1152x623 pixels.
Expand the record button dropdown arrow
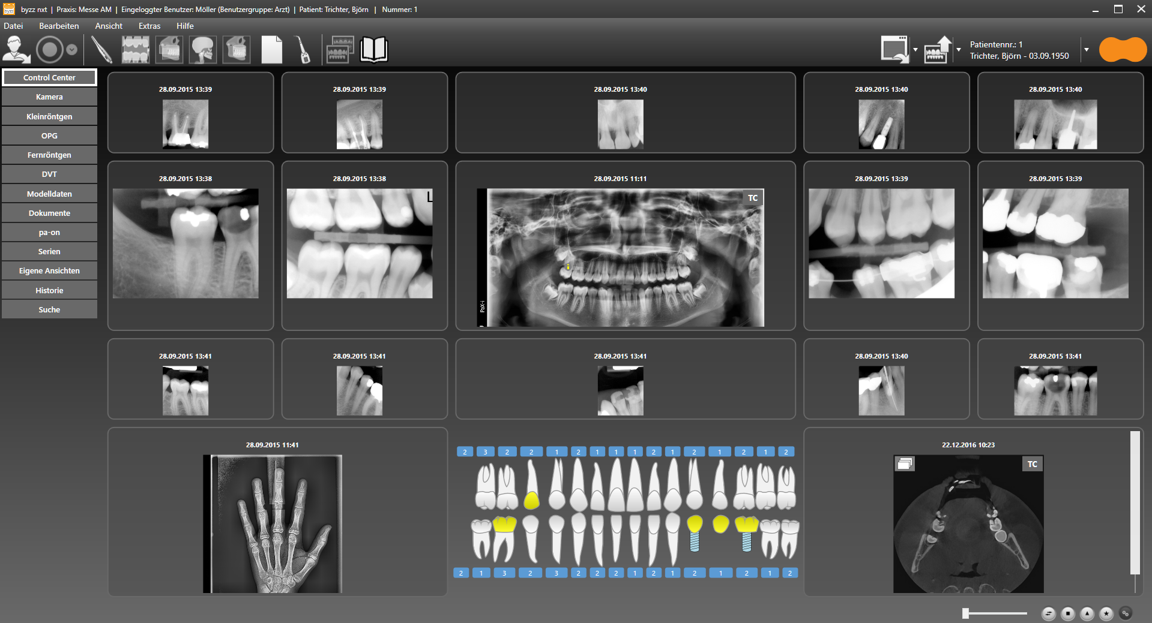point(72,50)
